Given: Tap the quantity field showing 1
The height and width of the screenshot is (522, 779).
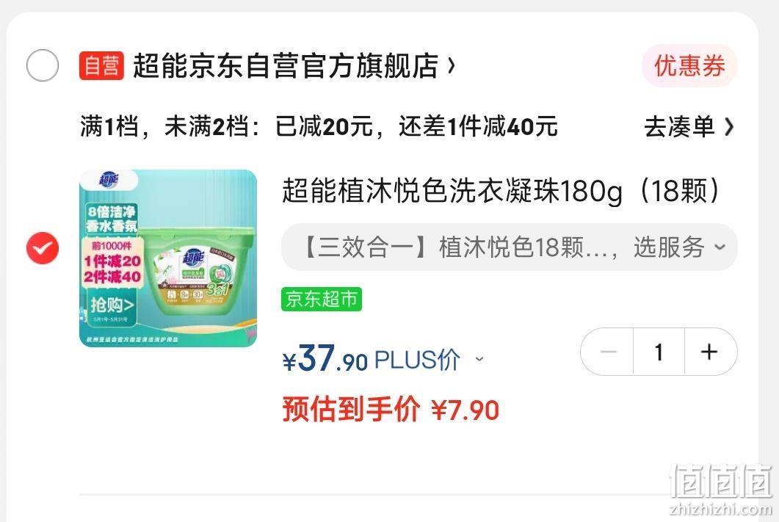Looking at the screenshot, I should tap(659, 352).
